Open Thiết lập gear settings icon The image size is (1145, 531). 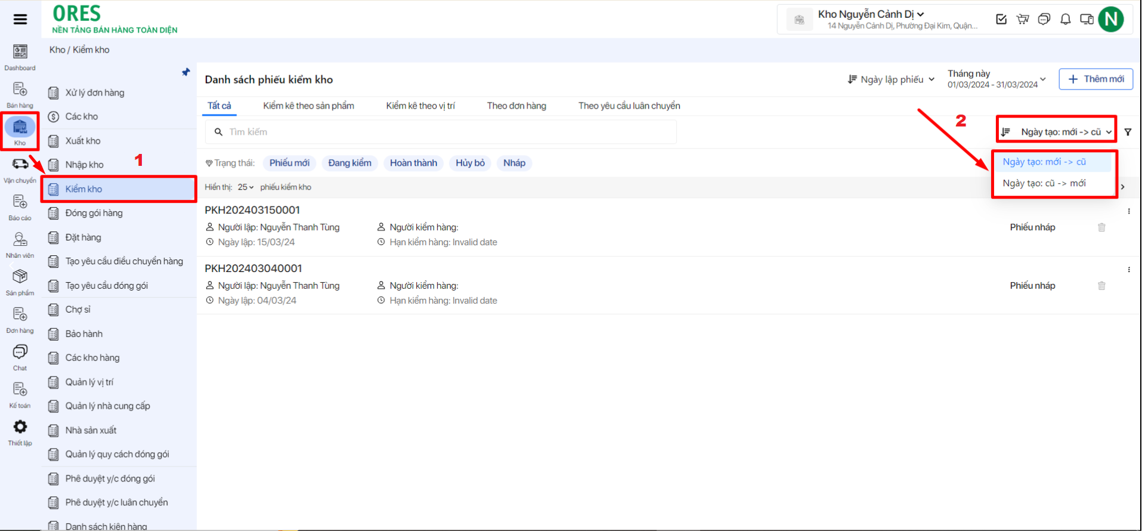point(20,427)
